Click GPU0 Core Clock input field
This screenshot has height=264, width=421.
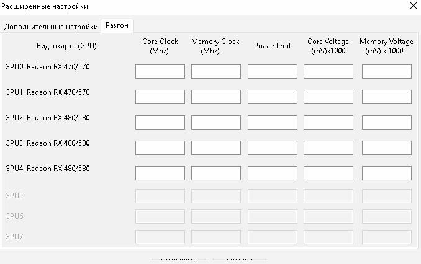tap(160, 72)
